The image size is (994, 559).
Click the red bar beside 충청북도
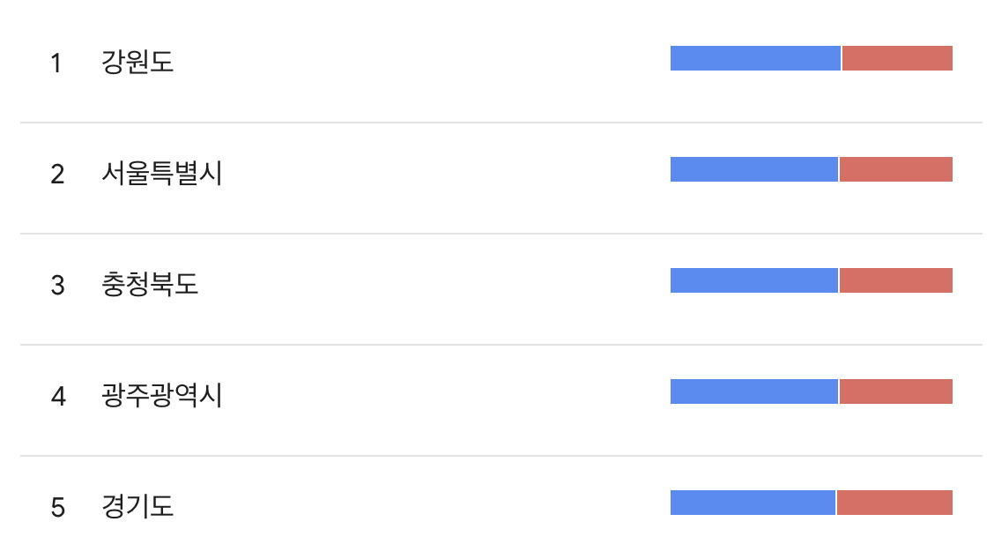coord(896,280)
